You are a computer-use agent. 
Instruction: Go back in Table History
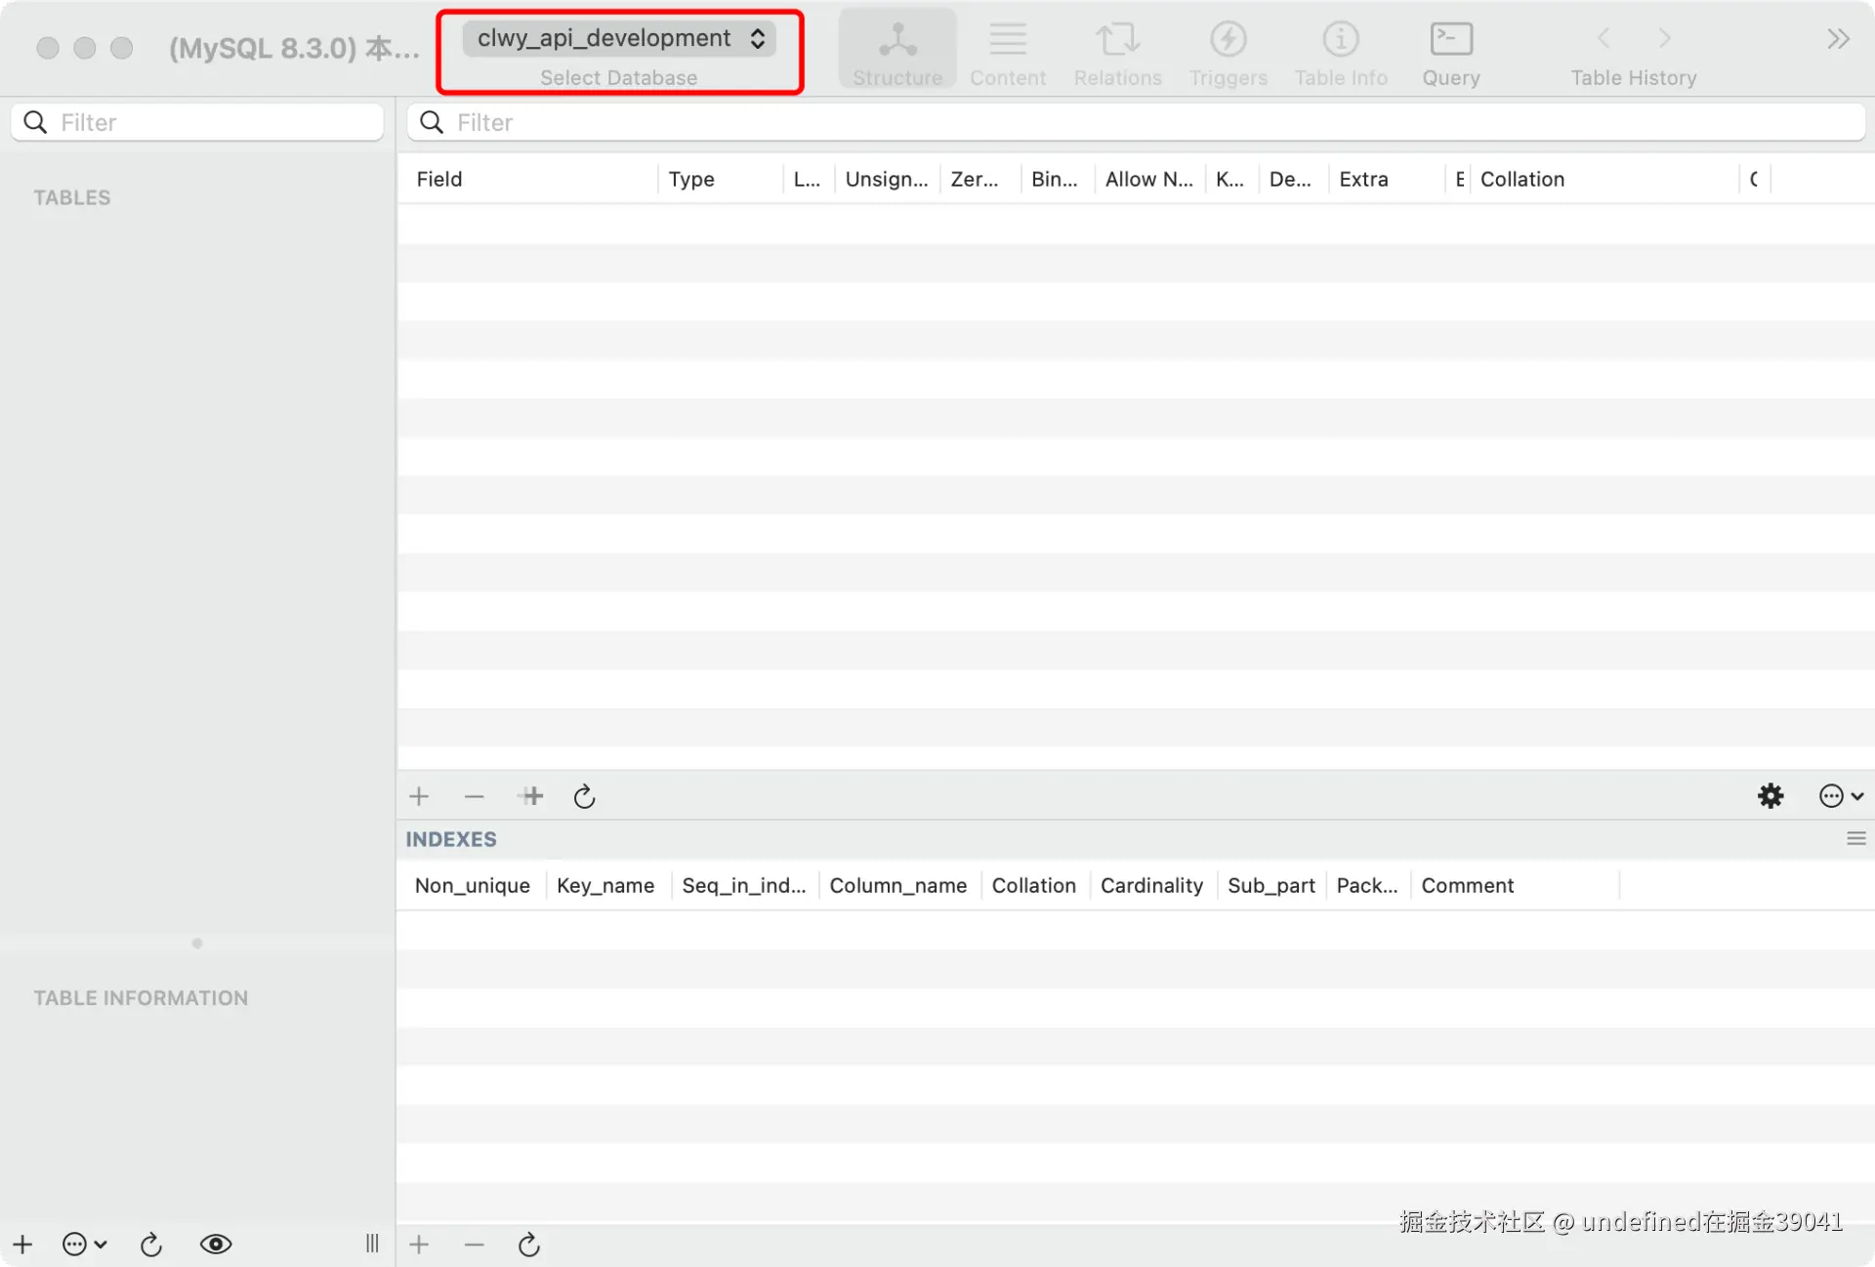pyautogui.click(x=1604, y=39)
